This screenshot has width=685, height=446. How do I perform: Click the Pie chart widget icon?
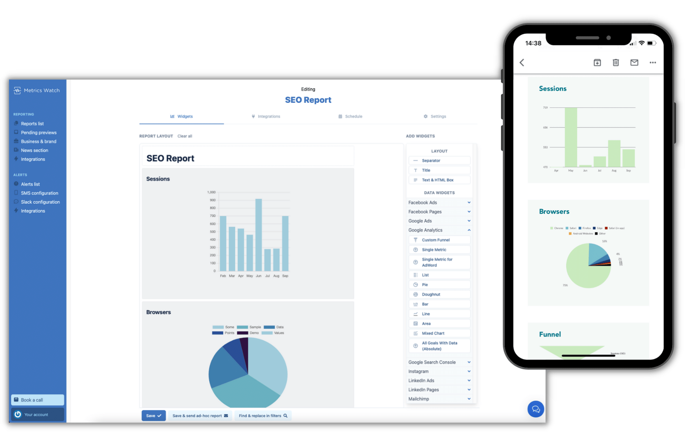coord(415,284)
